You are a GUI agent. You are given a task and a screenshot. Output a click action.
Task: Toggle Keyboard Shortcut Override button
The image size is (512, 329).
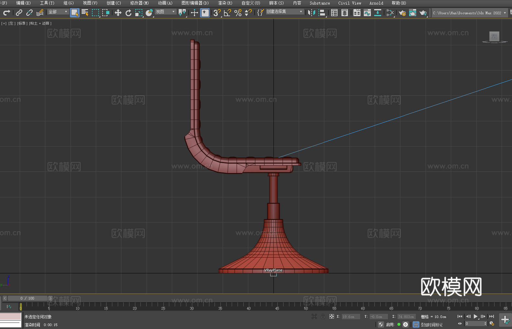tap(205, 13)
